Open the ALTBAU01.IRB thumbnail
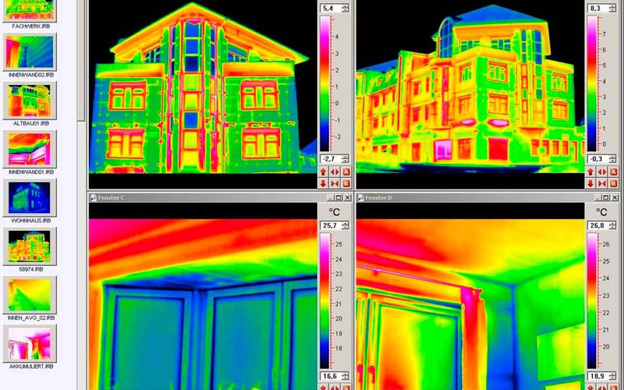The image size is (624, 390). 30,101
